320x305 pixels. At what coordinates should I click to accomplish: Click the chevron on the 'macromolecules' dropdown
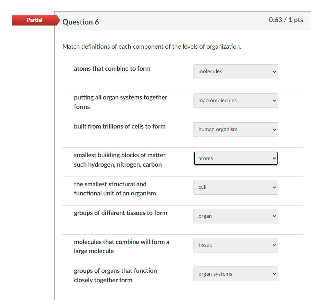[274, 100]
